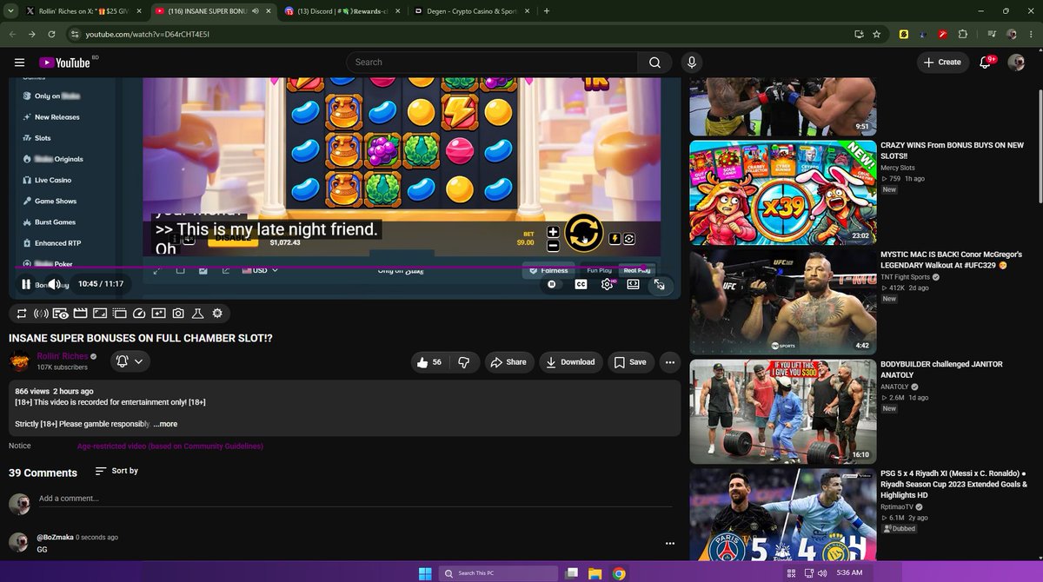Click the YouTube search box
Image resolution: width=1043 pixels, height=582 pixels.
coord(491,63)
